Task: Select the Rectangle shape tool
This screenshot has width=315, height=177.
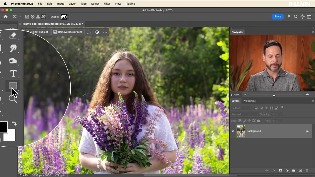Action: point(13,86)
